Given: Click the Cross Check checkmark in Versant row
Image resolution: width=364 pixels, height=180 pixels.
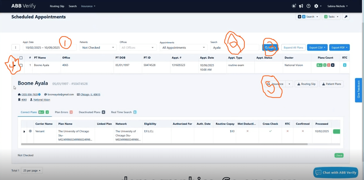Looking at the screenshot, I should pyautogui.click(x=270, y=131).
